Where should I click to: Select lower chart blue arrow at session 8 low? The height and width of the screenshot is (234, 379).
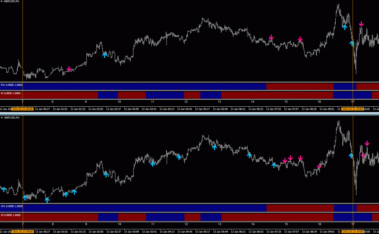(47, 200)
